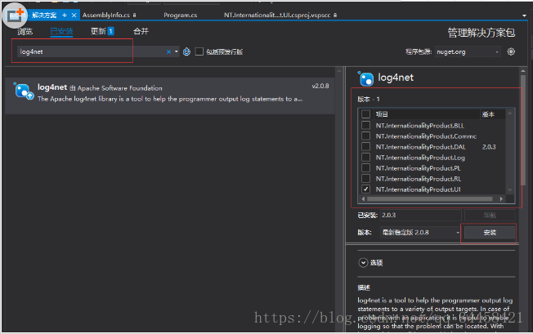533x334 pixels.
Task: Open search history dropdown arrow
Action: (176, 51)
